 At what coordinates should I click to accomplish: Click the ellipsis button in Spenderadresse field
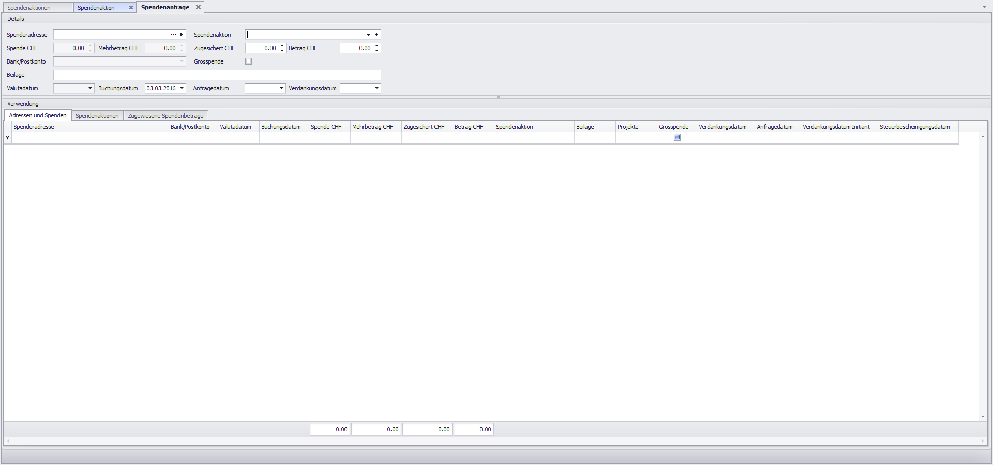[173, 35]
